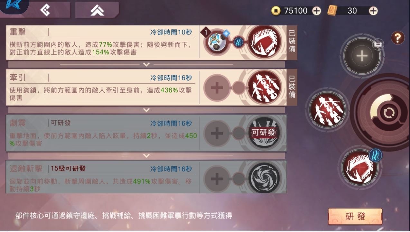The image size is (410, 232).
Task: Tap the plus icon next to ticket count 30
Action: 373,11
